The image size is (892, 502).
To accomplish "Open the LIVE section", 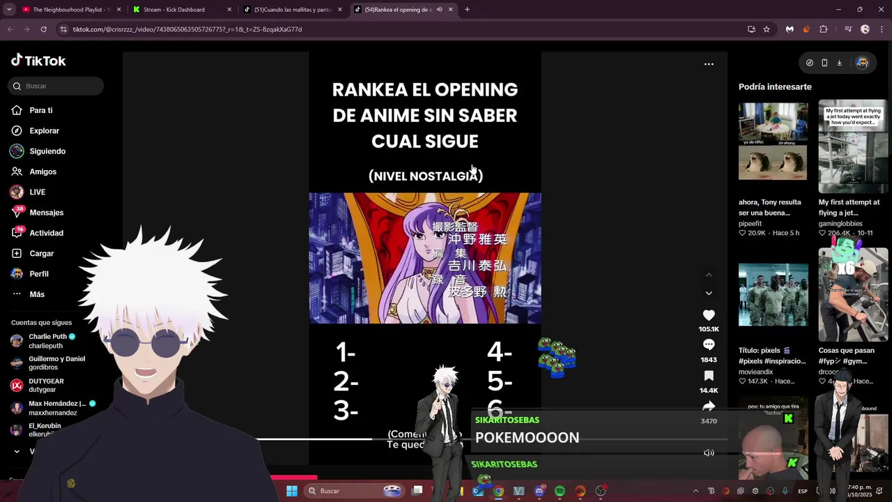I will pos(37,192).
